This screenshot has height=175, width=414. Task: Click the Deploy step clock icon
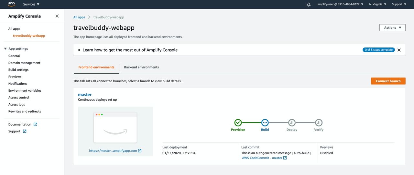(x=292, y=123)
